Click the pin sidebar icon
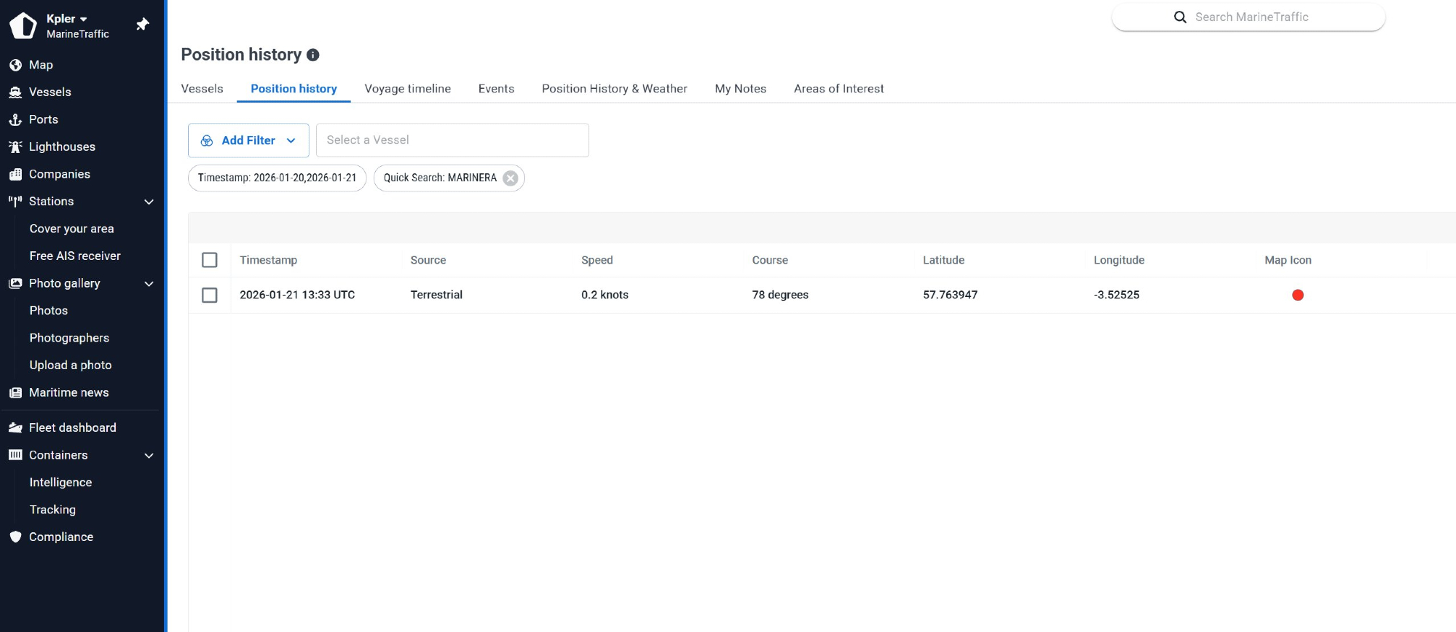The height and width of the screenshot is (632, 1456). [x=143, y=25]
